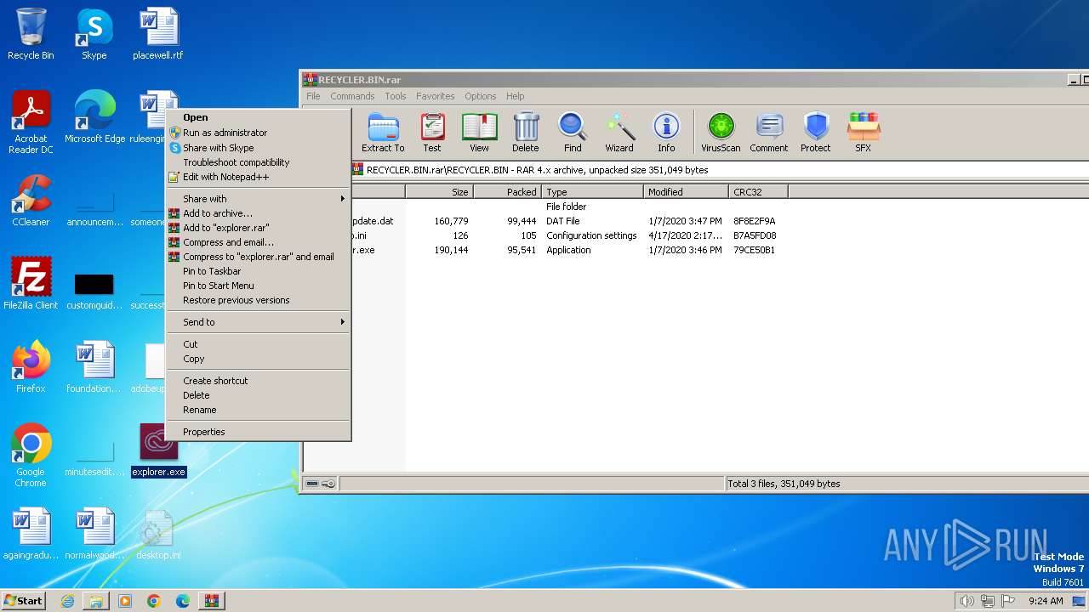Select CCleaner desktop shortcut
The image size is (1089, 612).
click(x=31, y=201)
